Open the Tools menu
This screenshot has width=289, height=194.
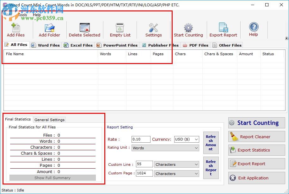[22, 15]
